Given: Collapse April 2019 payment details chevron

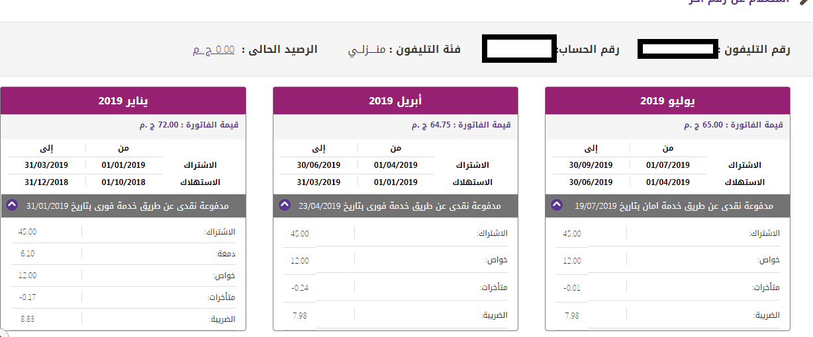Looking at the screenshot, I should [285, 206].
